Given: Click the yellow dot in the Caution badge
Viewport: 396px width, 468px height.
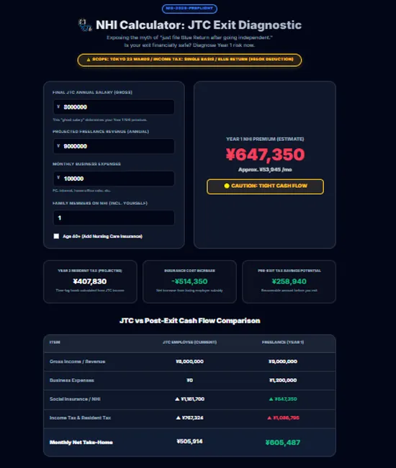Looking at the screenshot, I should pos(227,186).
